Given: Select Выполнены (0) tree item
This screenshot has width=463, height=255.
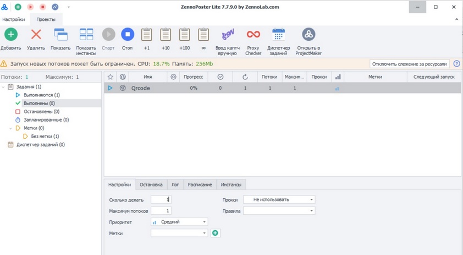Looking at the screenshot, I should click(x=39, y=103).
